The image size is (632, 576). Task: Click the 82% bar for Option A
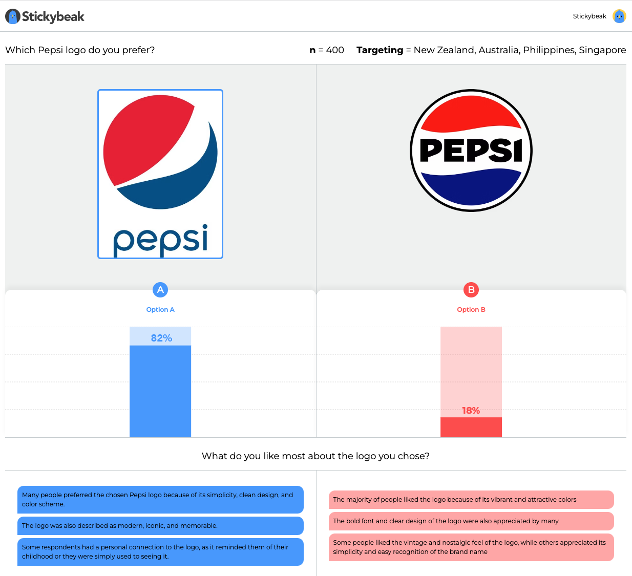pyautogui.click(x=160, y=389)
